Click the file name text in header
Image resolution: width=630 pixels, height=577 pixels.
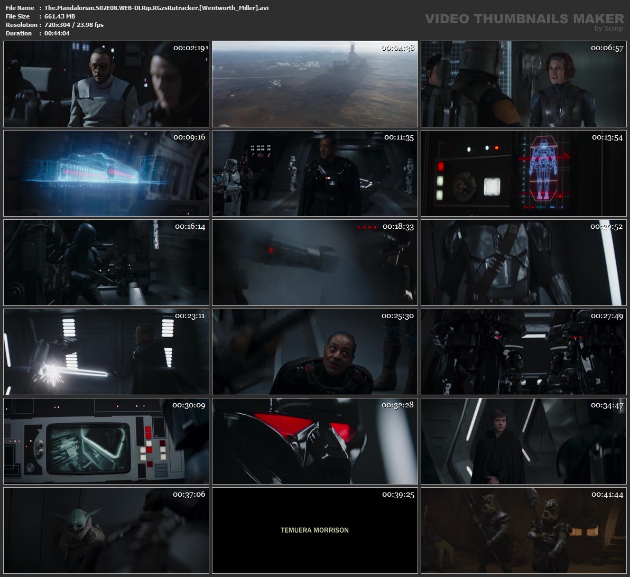156,8
